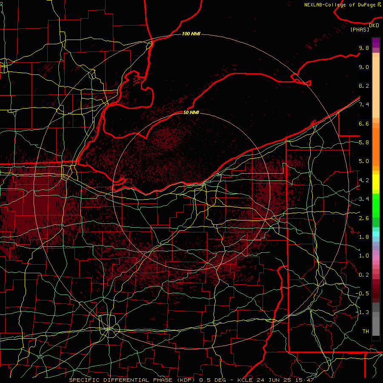Pick the pink segment of the color bar
This screenshot has height=383, width=383.
(x=376, y=258)
